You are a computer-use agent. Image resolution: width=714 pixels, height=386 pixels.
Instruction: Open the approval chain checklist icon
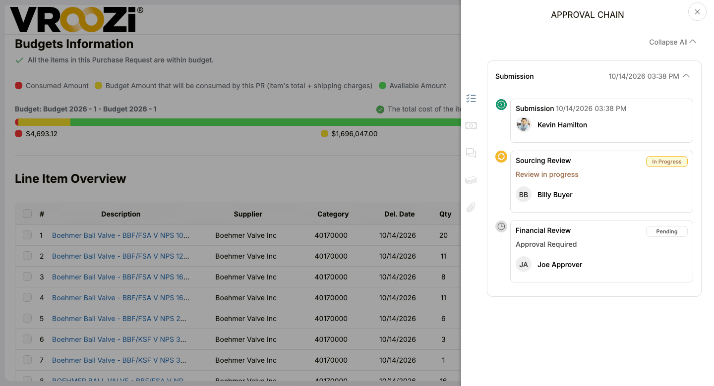471,98
